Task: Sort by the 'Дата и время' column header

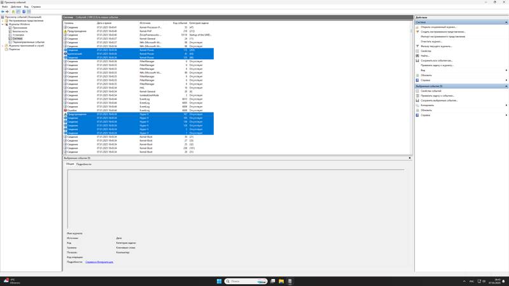Action: pyautogui.click(x=105, y=23)
